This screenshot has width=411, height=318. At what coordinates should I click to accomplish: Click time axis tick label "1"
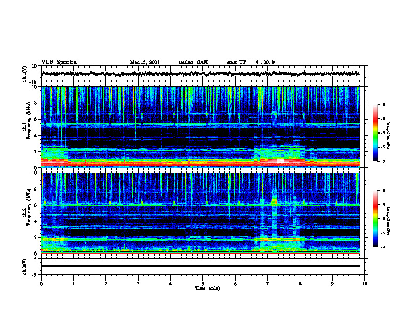[73, 284]
